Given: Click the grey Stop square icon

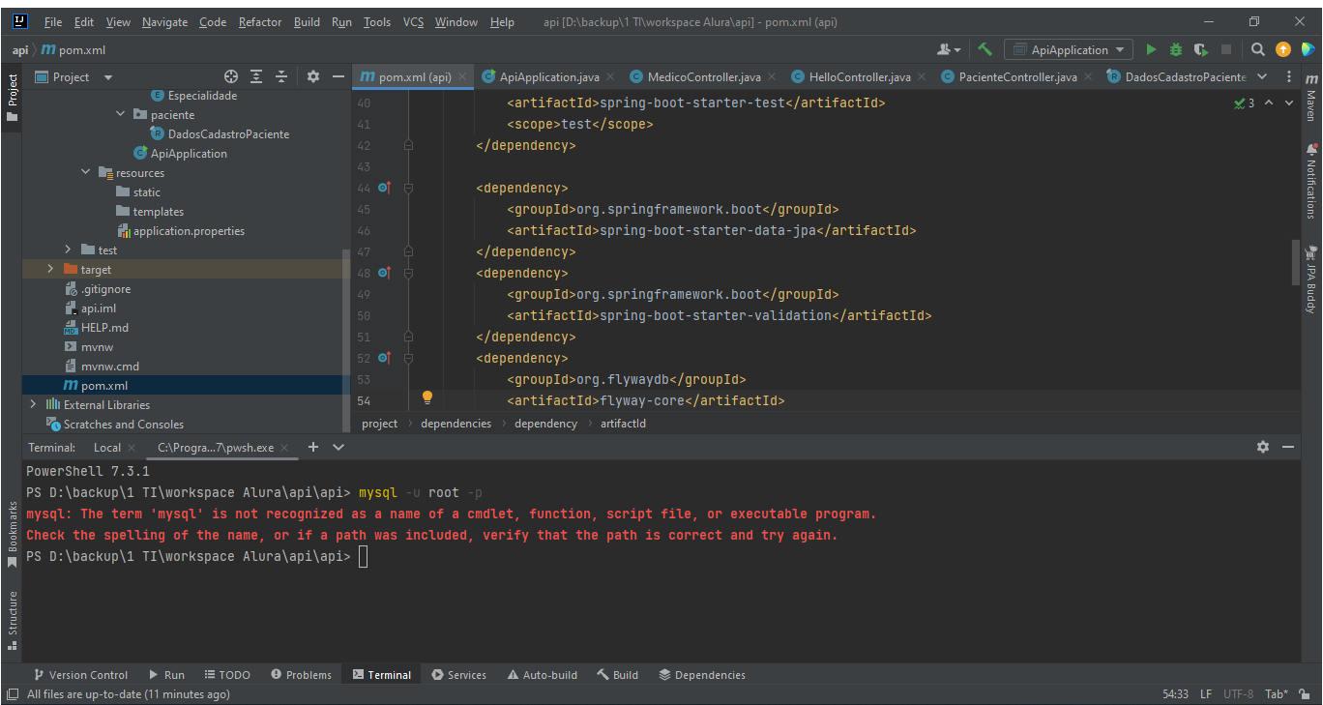Looking at the screenshot, I should point(1226,49).
